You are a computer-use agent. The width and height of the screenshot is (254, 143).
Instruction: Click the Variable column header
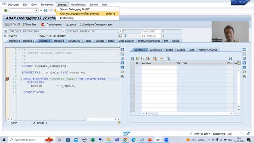[159, 63]
